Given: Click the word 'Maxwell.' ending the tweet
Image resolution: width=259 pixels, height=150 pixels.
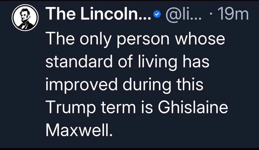Looking at the screenshot, I should [x=80, y=129].
